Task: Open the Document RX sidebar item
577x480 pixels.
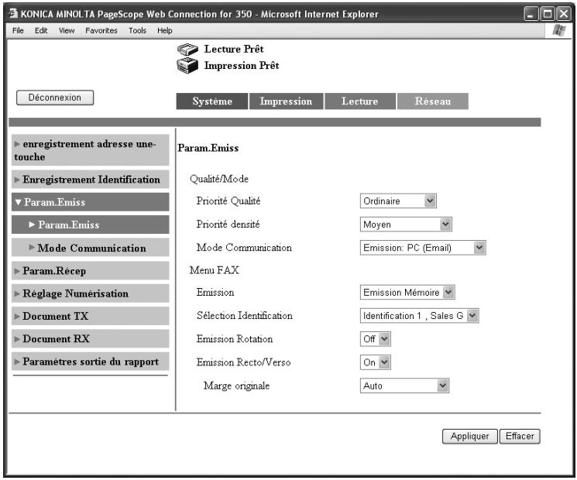Action: point(90,339)
